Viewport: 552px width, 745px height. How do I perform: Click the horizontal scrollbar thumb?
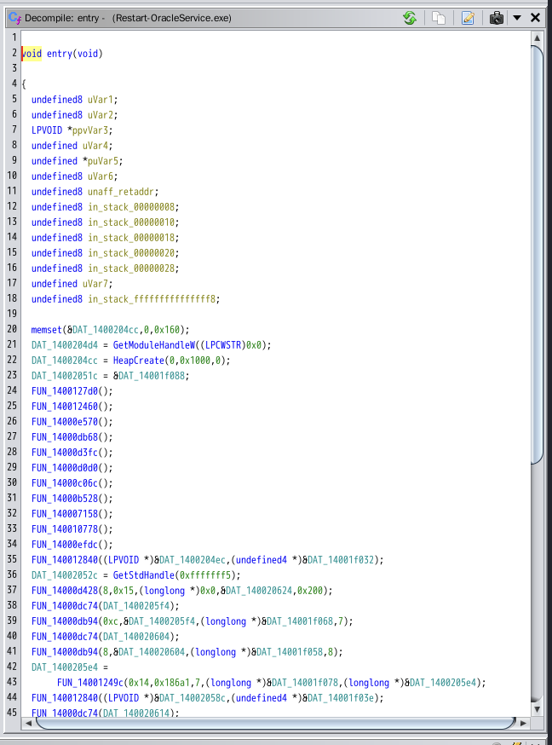[273, 723]
